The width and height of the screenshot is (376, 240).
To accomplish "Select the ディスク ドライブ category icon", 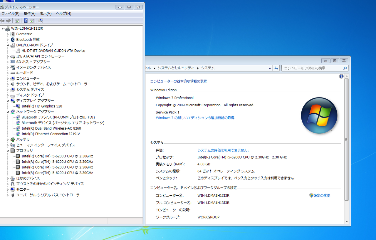I will pyautogui.click(x=13, y=95).
